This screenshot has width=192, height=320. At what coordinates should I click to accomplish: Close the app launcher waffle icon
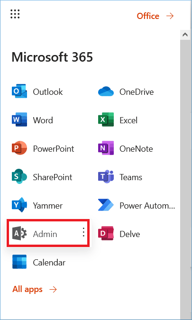click(x=15, y=14)
